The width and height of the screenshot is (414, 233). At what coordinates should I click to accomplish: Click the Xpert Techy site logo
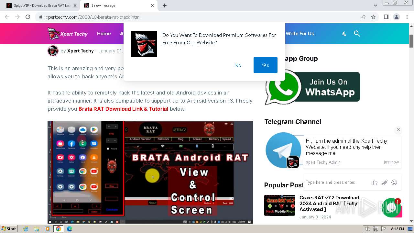tap(68, 34)
